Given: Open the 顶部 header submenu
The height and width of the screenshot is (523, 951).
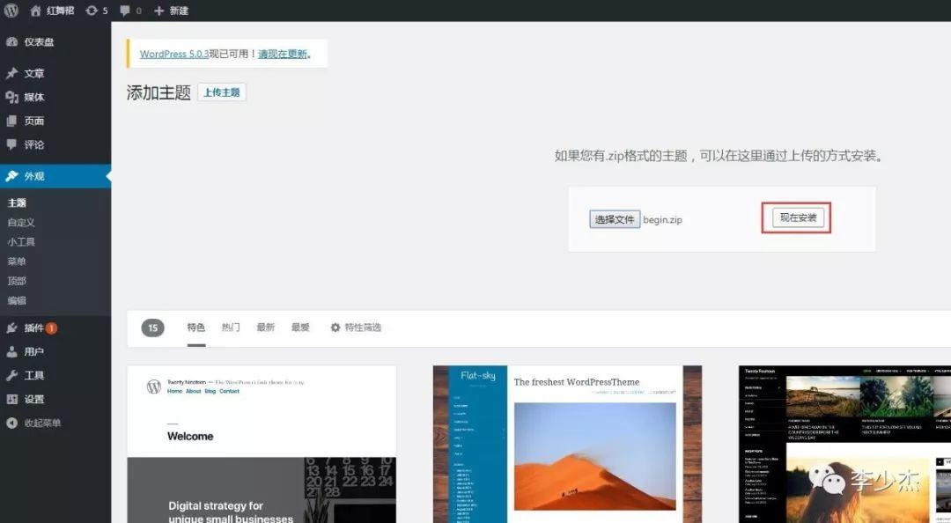Looking at the screenshot, I should pos(17,280).
